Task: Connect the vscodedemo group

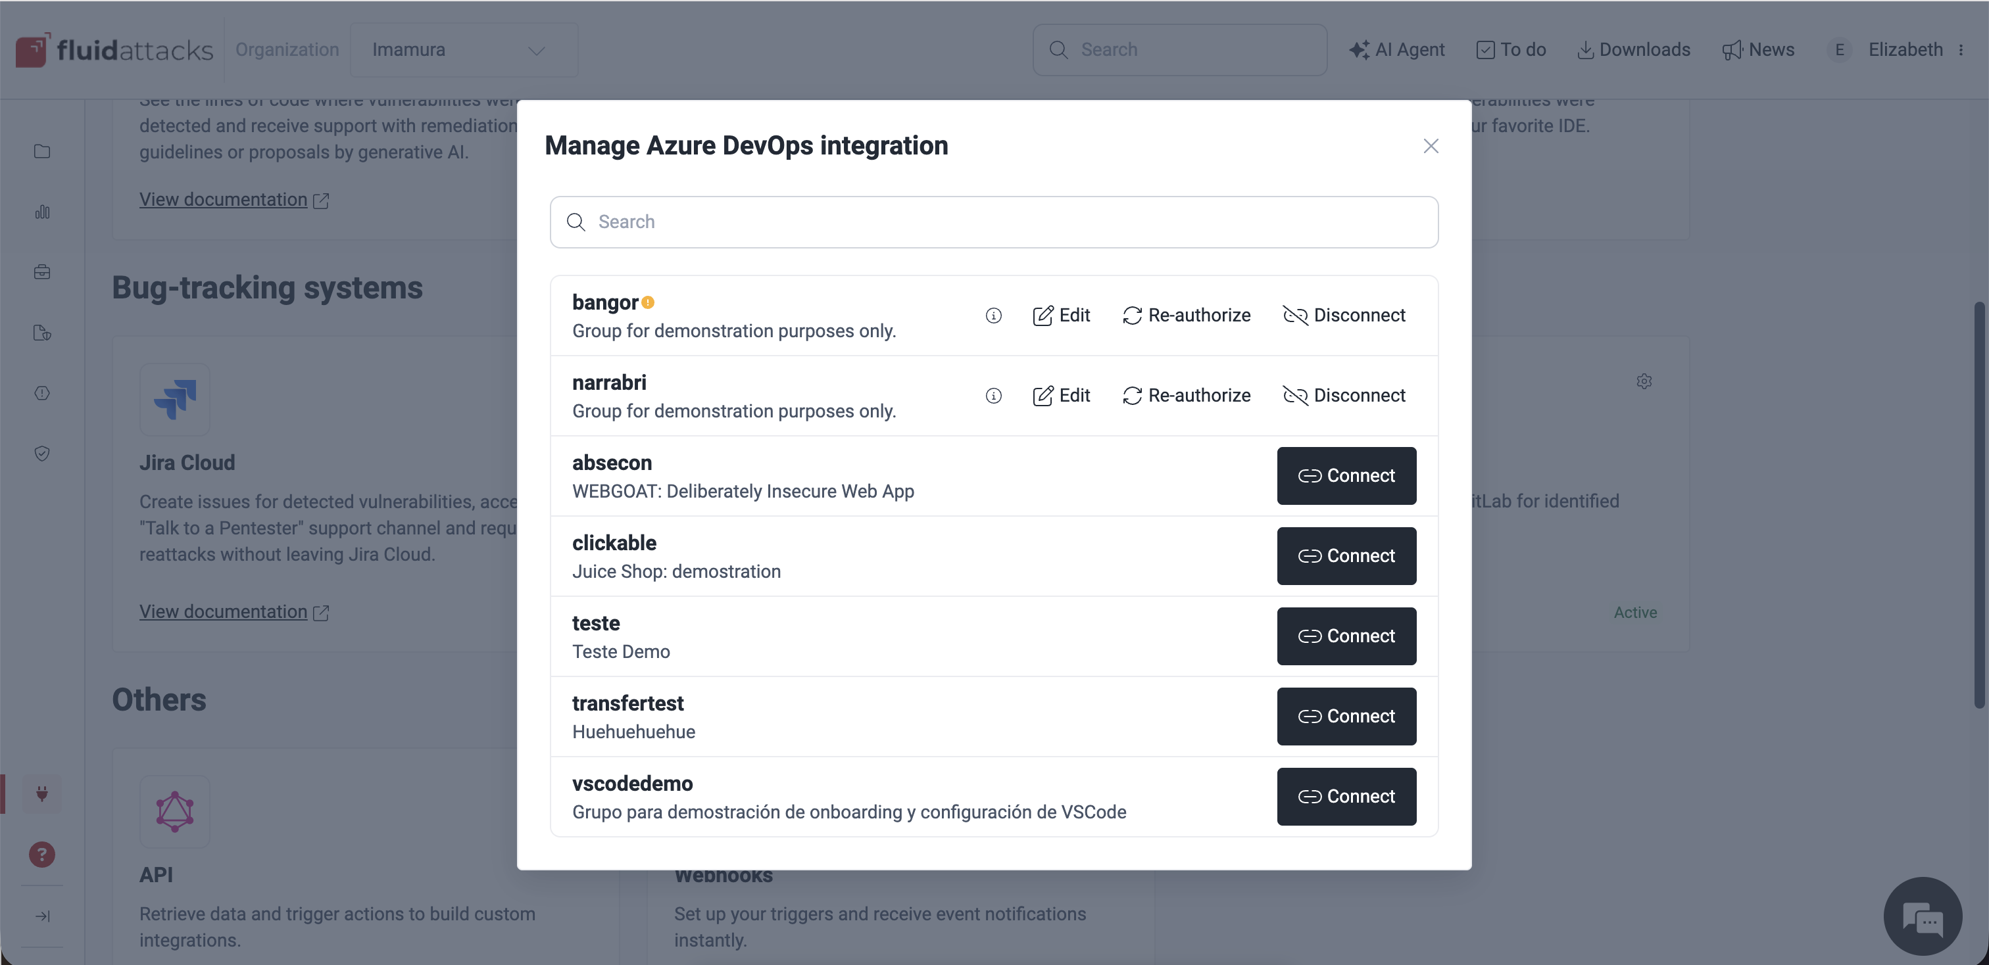Action: (x=1346, y=797)
